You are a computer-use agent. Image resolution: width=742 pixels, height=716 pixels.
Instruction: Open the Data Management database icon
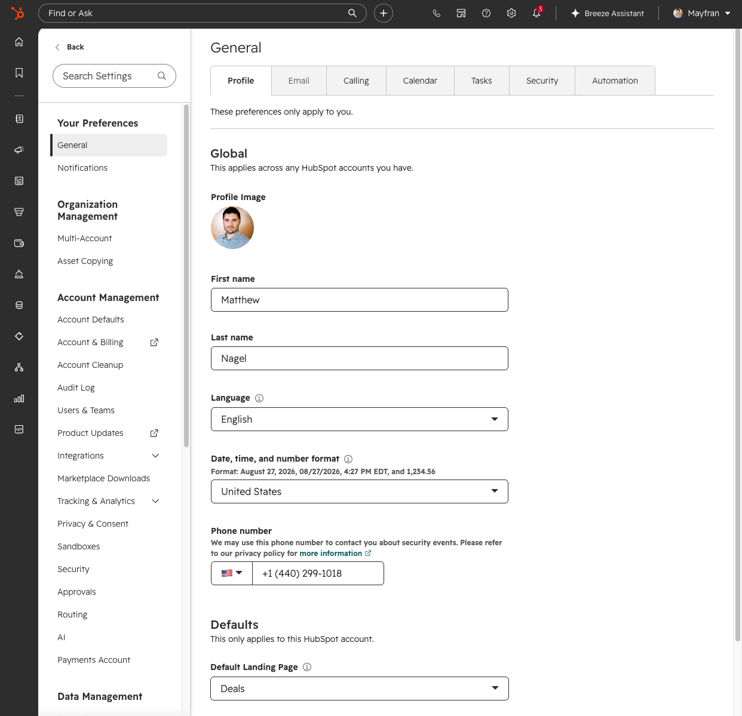19,305
